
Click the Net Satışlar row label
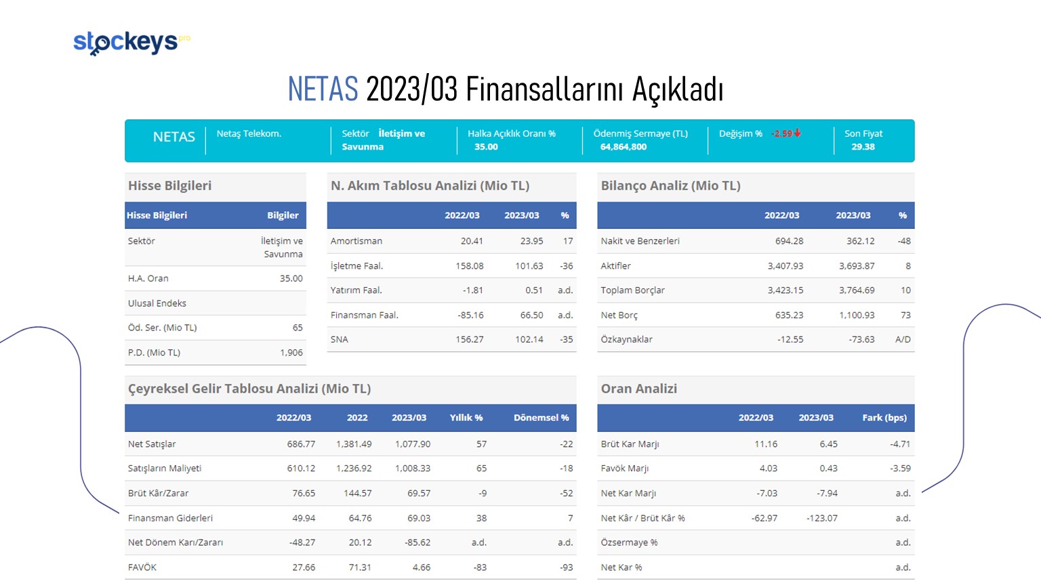(x=152, y=444)
